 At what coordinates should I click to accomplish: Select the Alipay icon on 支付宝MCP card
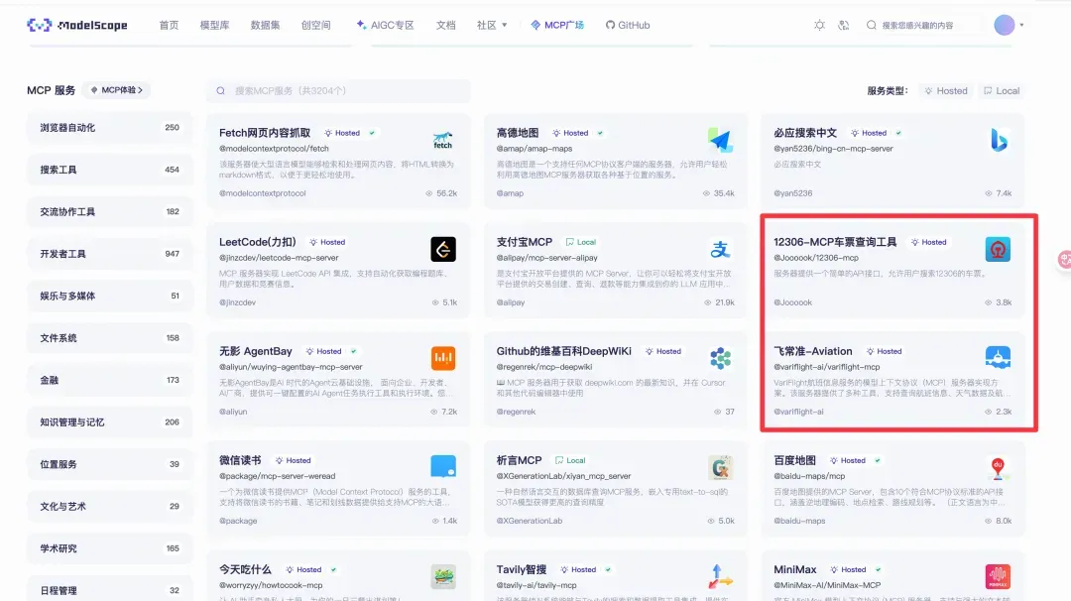tap(720, 251)
